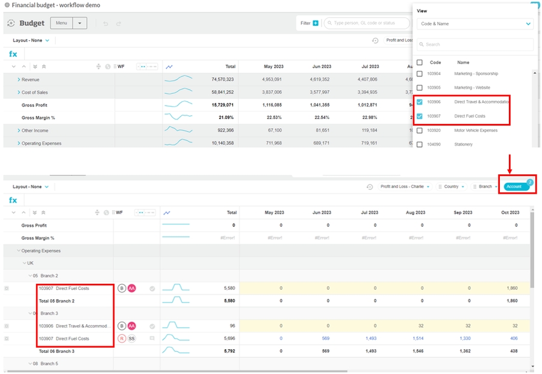This screenshot has height=374, width=542.
Task: Click the fx formula icon in the top panel
Action: pyautogui.click(x=13, y=54)
